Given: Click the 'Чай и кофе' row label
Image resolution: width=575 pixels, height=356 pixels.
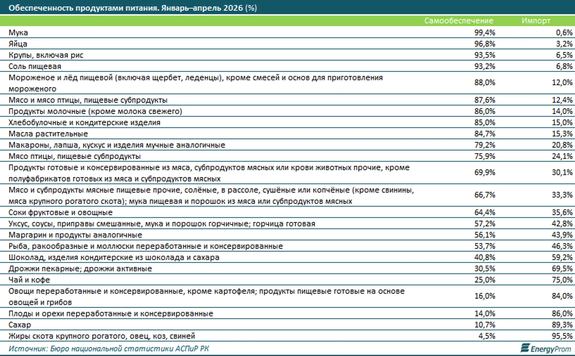Looking at the screenshot, I should [29, 280].
